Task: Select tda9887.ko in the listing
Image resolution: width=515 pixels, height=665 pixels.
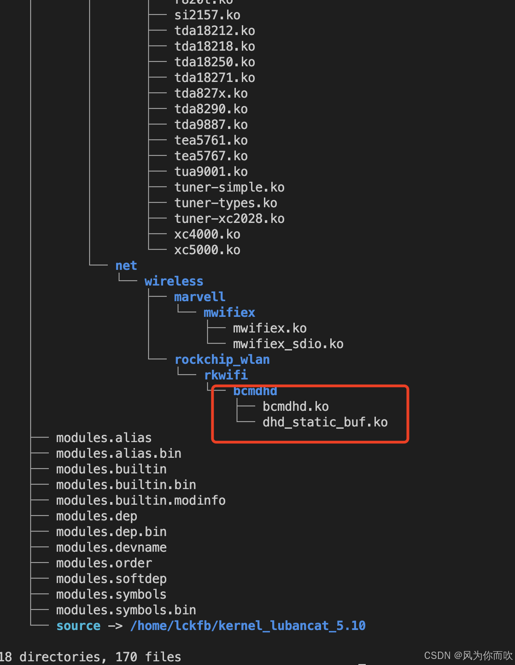Action: pyautogui.click(x=211, y=125)
